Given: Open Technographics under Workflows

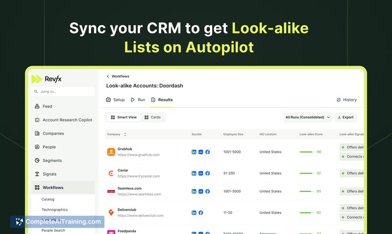Looking at the screenshot, I should [54, 210].
